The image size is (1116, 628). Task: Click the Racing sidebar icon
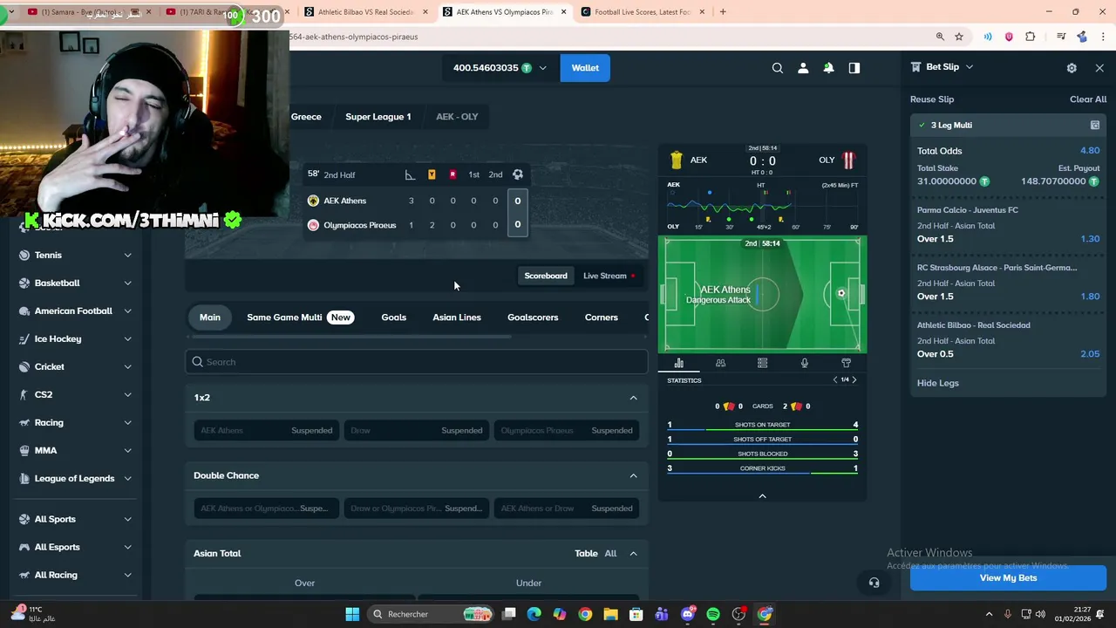(x=24, y=422)
